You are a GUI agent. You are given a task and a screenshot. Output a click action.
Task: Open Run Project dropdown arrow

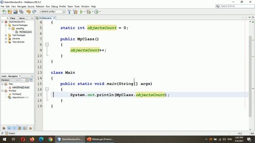coord(85,12)
